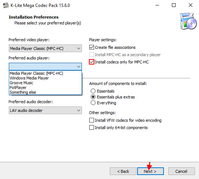This screenshot has width=199, height=179.
Task: Proceed with the Next button
Action: coord(150,171)
